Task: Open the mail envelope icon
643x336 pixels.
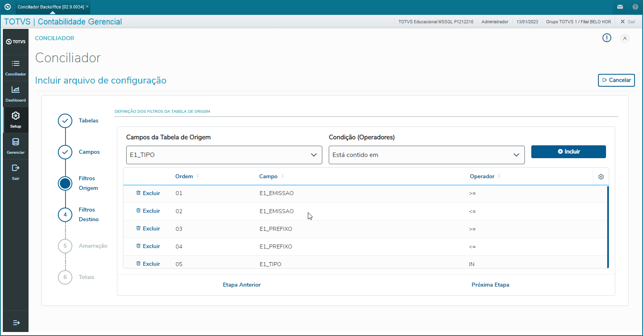Action: point(620,7)
